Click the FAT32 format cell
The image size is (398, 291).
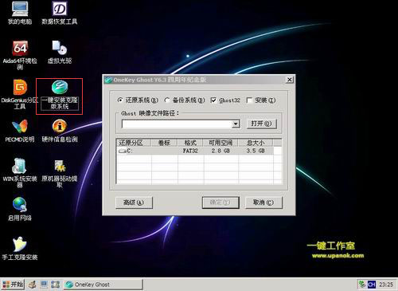coord(190,151)
